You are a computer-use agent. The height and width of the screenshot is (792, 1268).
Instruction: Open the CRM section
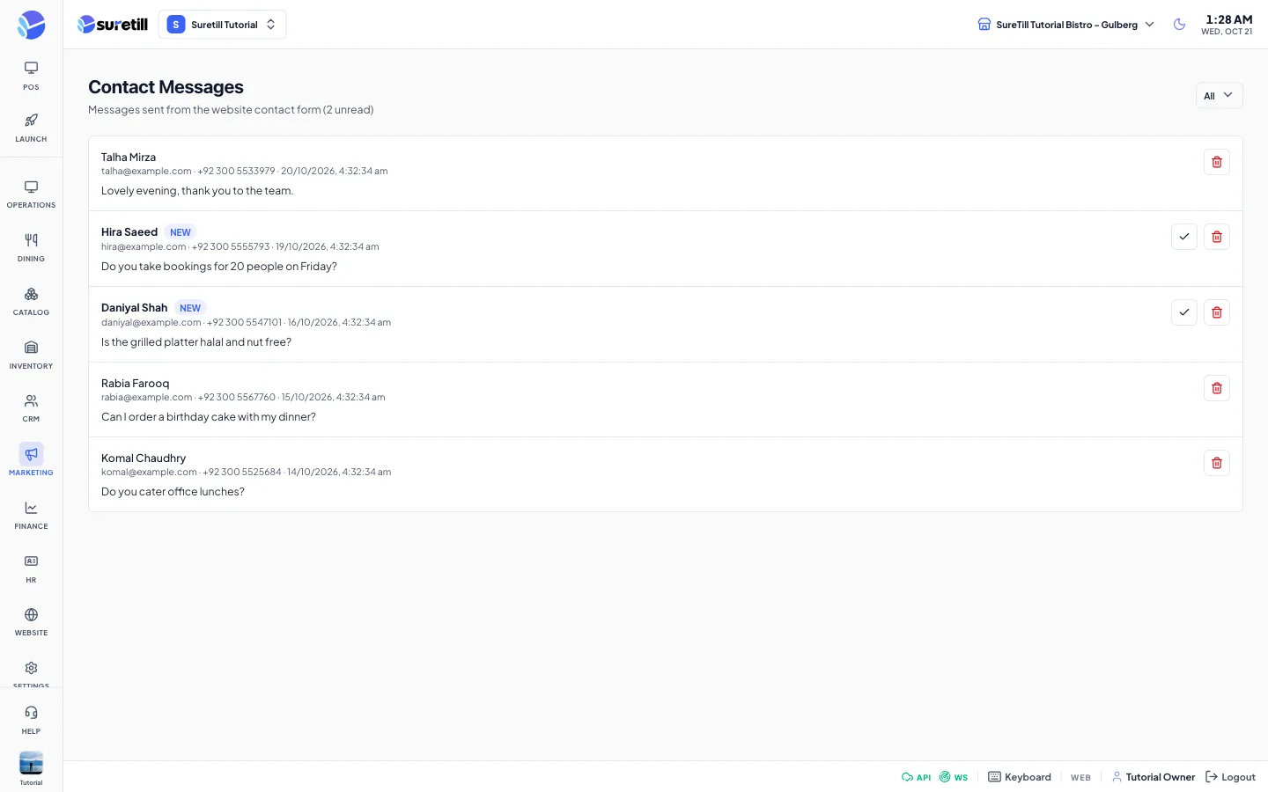coord(31,408)
